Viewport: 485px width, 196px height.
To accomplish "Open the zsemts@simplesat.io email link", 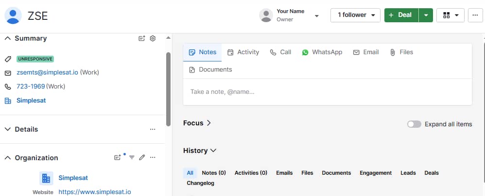I will coord(47,73).
